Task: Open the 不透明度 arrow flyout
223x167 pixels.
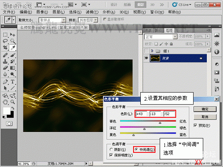Action: (208, 37)
